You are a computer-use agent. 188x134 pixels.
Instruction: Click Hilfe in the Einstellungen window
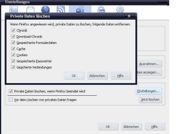[155, 127]
